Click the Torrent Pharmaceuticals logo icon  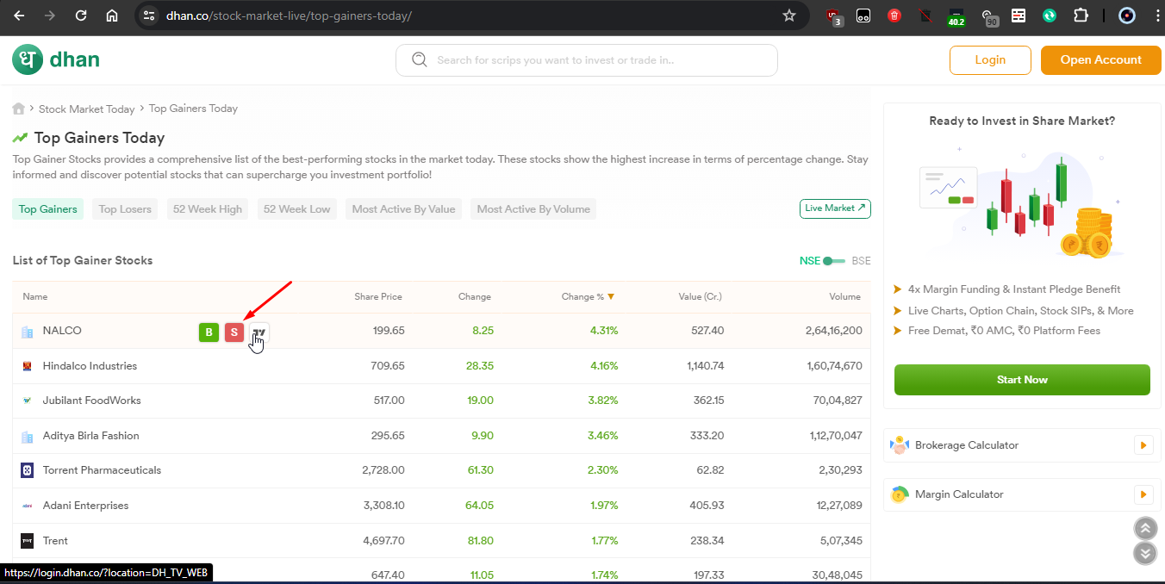tap(27, 470)
